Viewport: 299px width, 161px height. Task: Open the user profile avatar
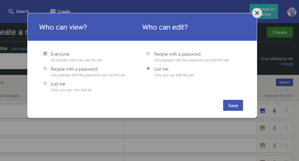292,12
